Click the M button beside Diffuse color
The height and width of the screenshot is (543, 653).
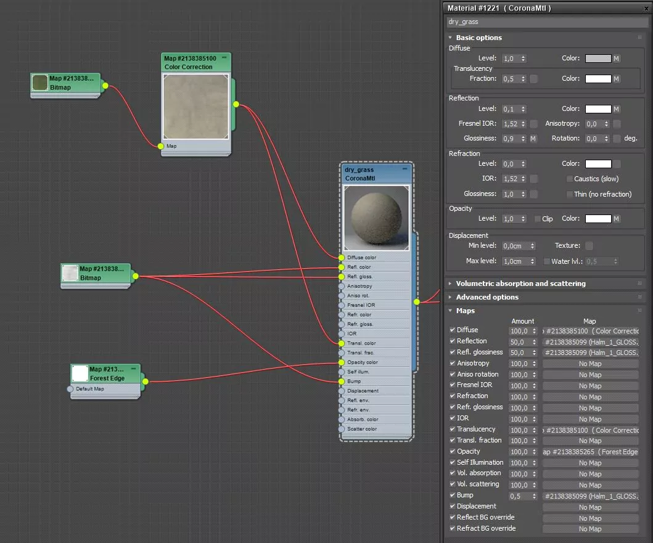click(x=616, y=59)
